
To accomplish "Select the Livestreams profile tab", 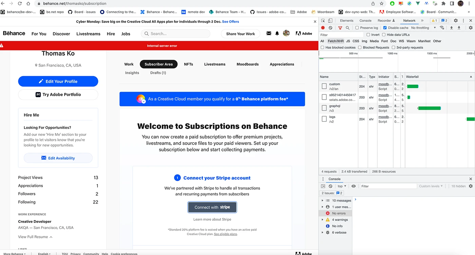I will pos(214,64).
